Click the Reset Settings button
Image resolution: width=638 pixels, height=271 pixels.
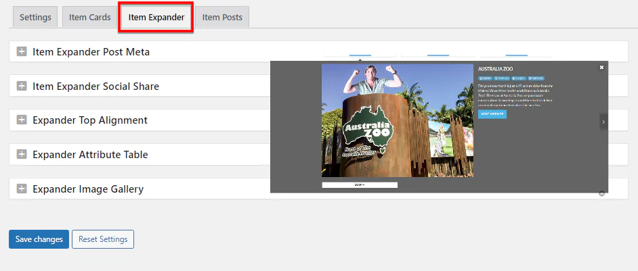click(103, 239)
